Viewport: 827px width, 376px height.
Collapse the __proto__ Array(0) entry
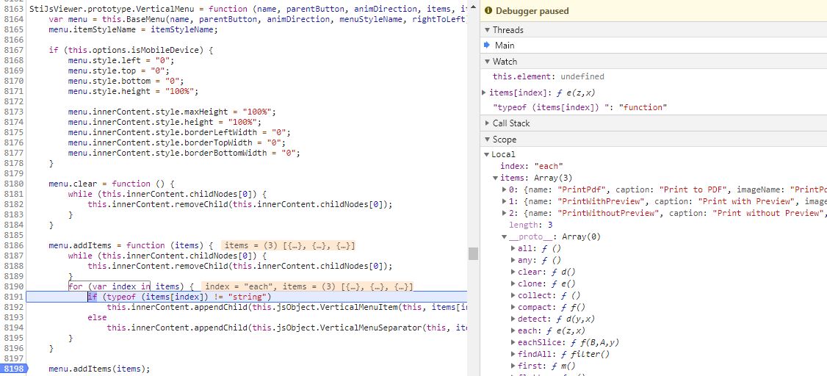(x=505, y=236)
